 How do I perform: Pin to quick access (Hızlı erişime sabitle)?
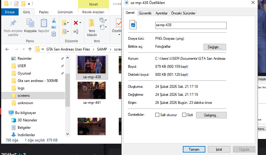click(x=13, y=28)
